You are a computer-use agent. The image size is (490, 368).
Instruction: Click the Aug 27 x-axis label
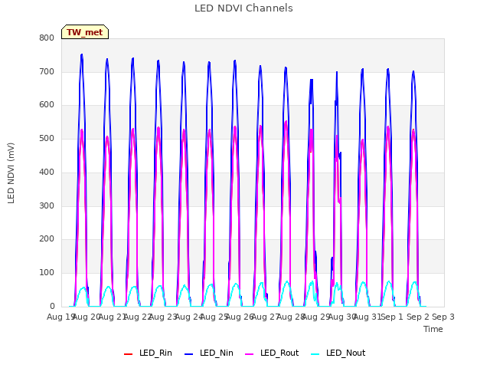tap(265, 317)
